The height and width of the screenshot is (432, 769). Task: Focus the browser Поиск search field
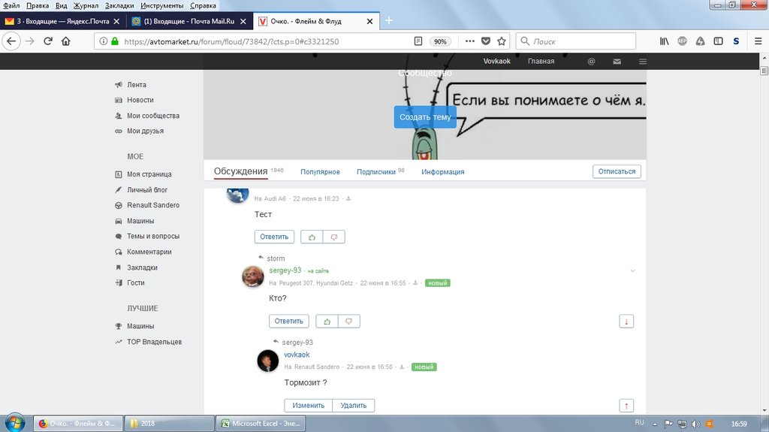[576, 41]
